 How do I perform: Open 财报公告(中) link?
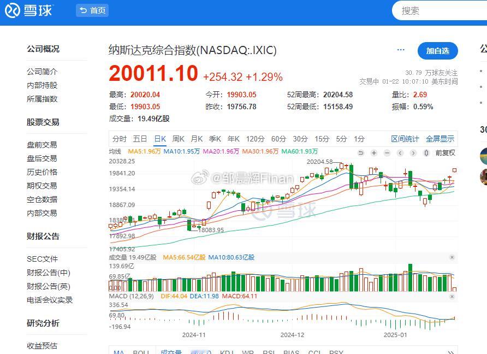[49, 273]
